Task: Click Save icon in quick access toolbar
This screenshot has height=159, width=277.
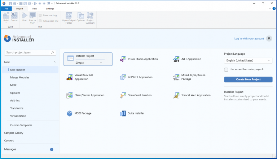Action: [x=10, y=3]
